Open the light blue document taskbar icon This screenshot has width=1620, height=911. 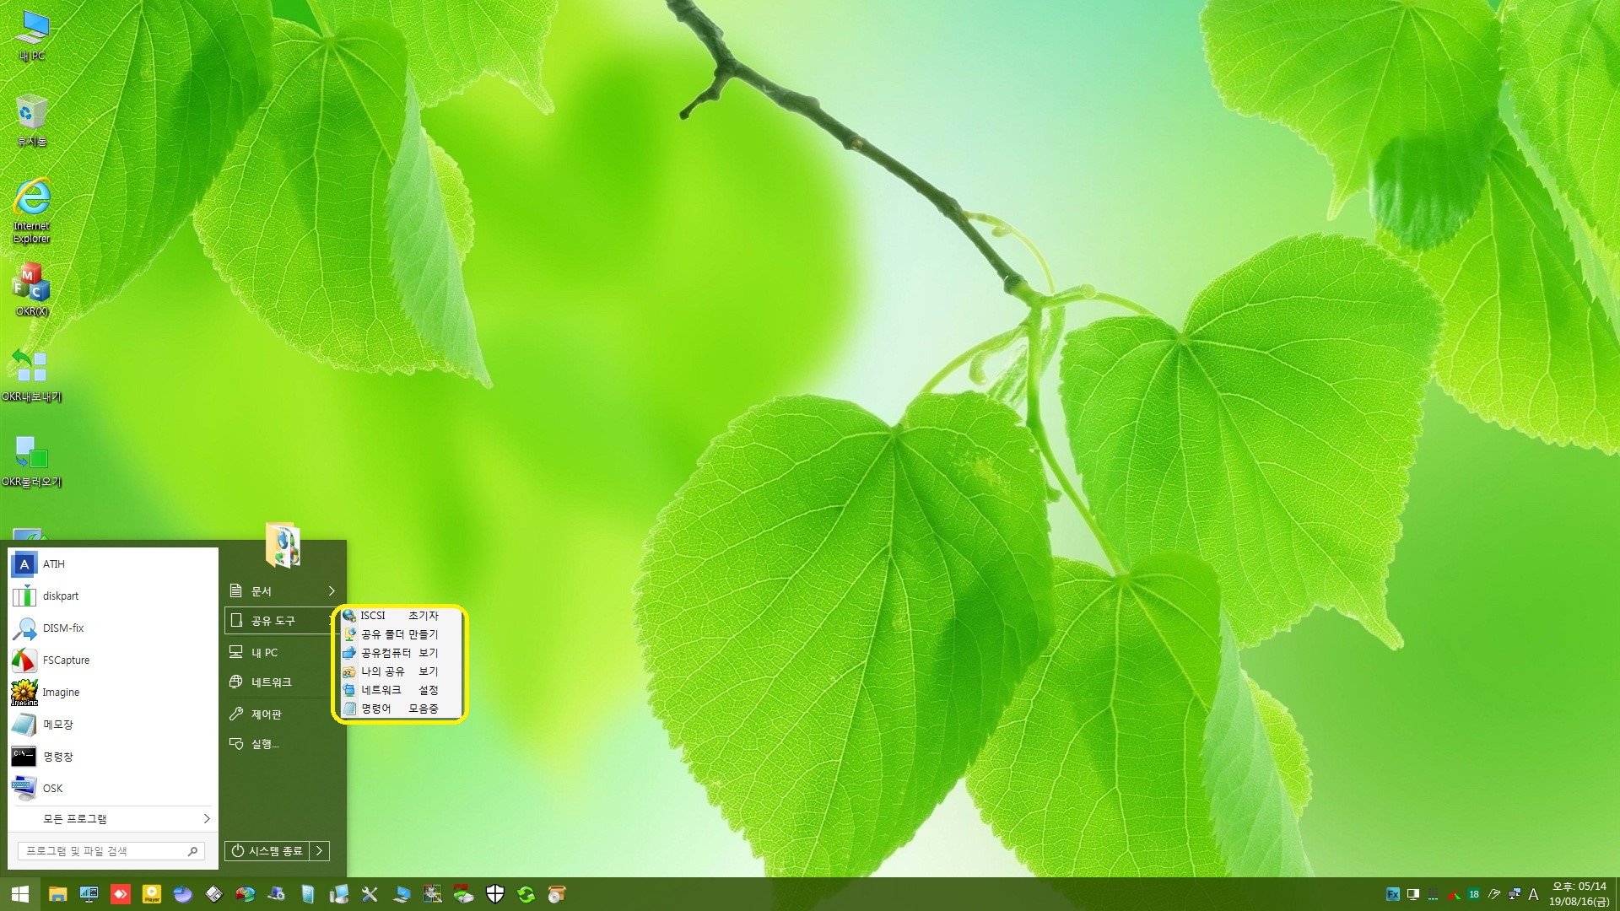(x=308, y=894)
